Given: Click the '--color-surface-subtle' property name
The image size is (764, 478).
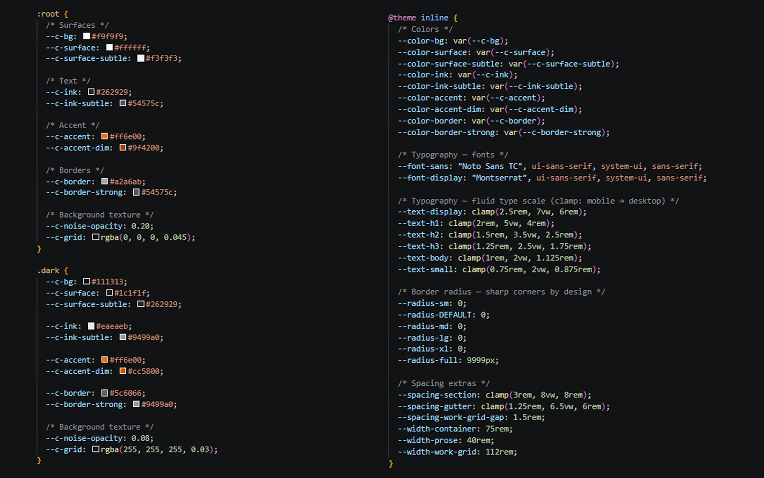Looking at the screenshot, I should (448, 64).
